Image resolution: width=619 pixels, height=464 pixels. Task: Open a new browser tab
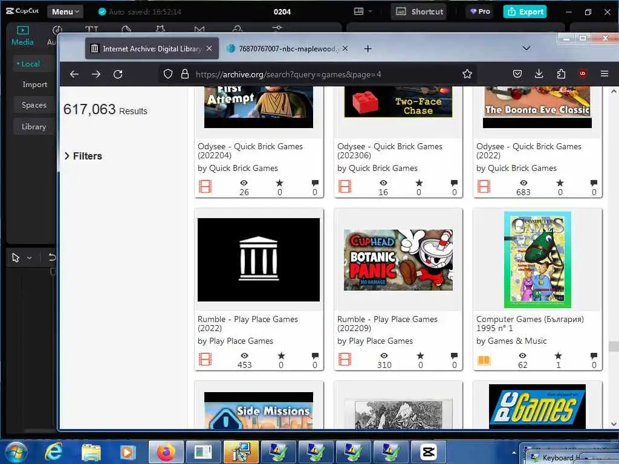pos(368,48)
